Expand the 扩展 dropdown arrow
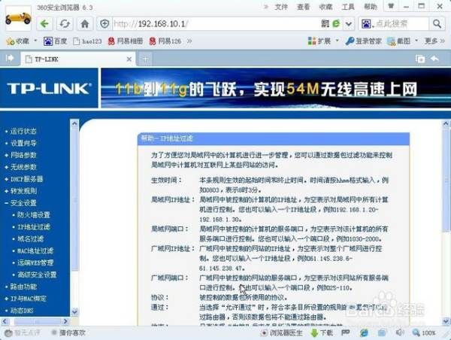The width and height of the screenshot is (451, 340). 337,41
